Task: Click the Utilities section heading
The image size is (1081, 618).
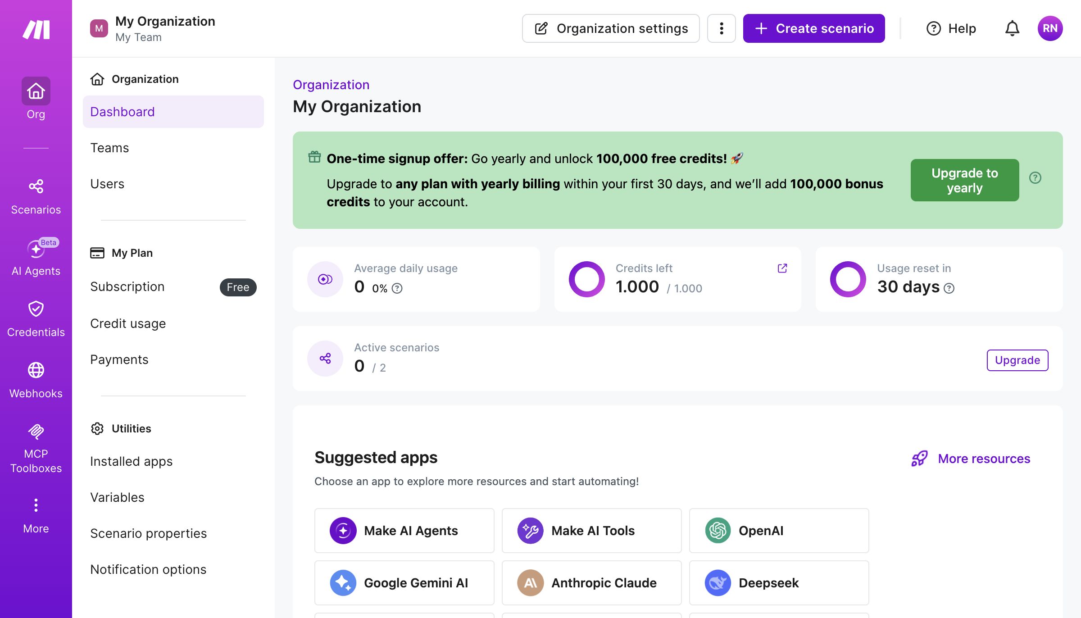Action: pos(121,429)
